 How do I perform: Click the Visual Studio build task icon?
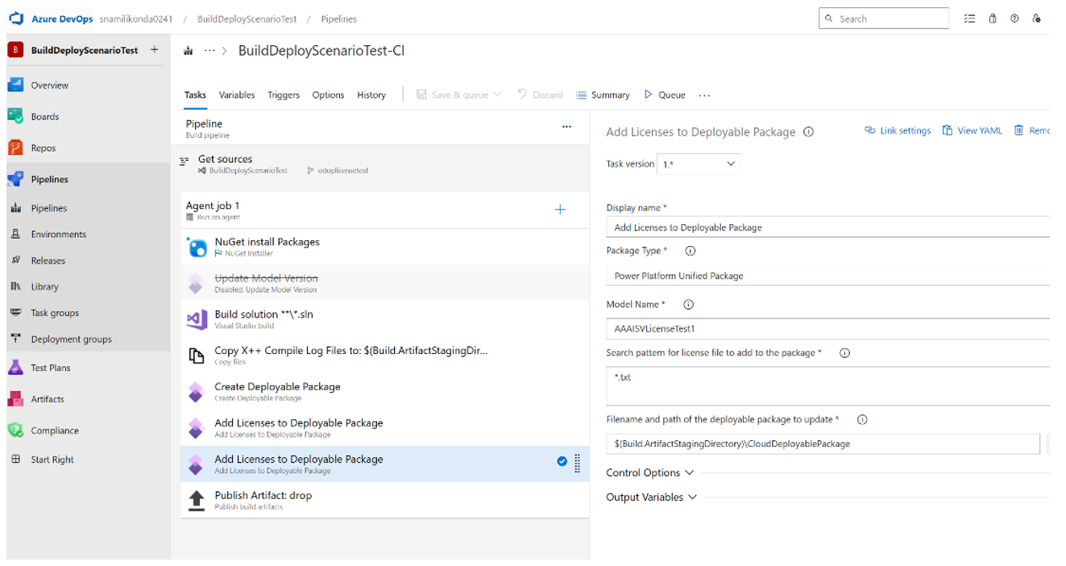click(x=196, y=319)
